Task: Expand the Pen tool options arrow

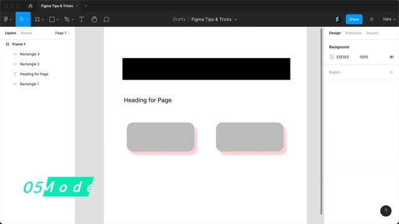Action: 72,19
